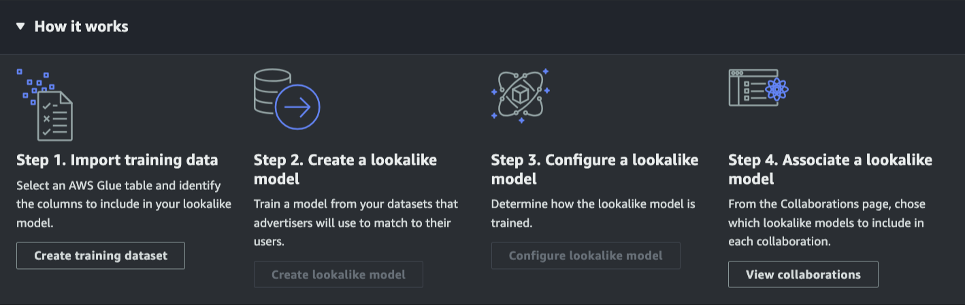Click the 'Determine how the lookalike model is trained' text
Image resolution: width=965 pixels, height=305 pixels.
pos(592,213)
